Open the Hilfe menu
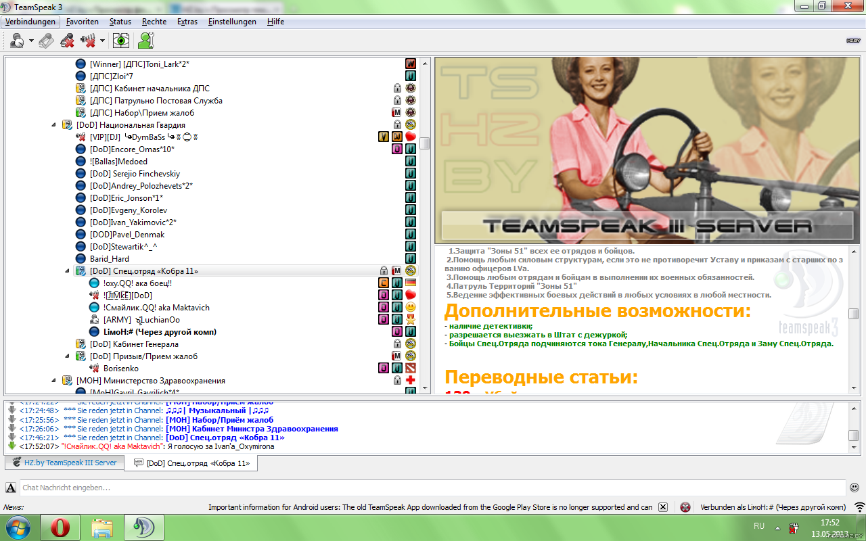This screenshot has width=866, height=541. point(275,22)
